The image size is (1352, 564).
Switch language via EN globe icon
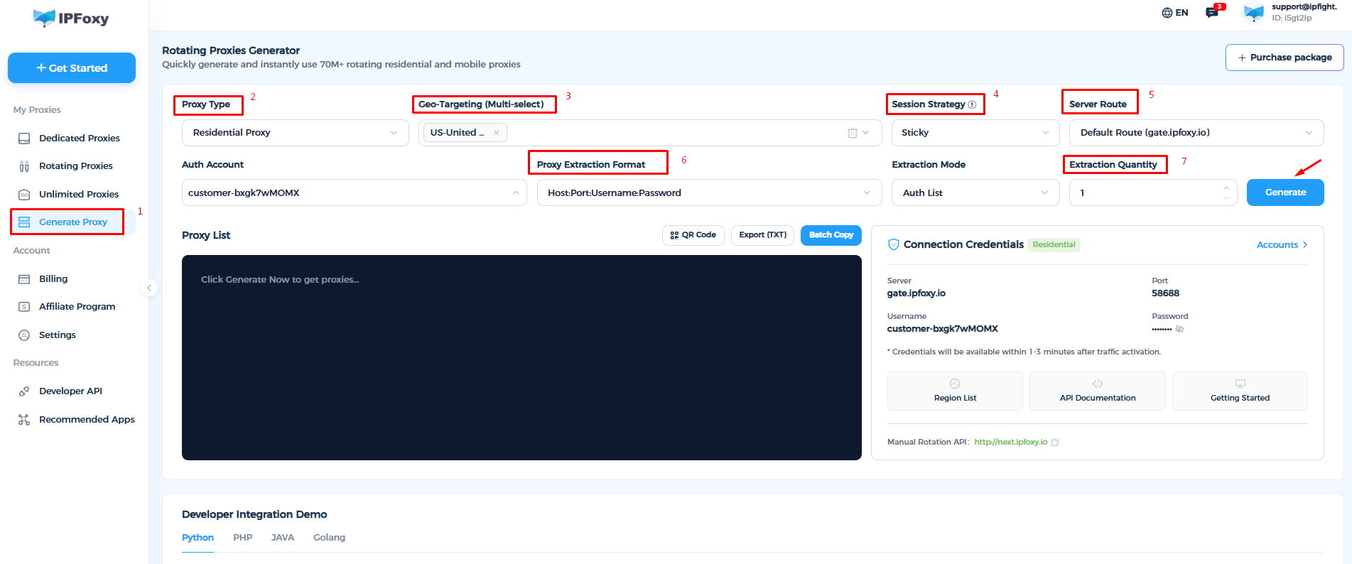click(1175, 13)
